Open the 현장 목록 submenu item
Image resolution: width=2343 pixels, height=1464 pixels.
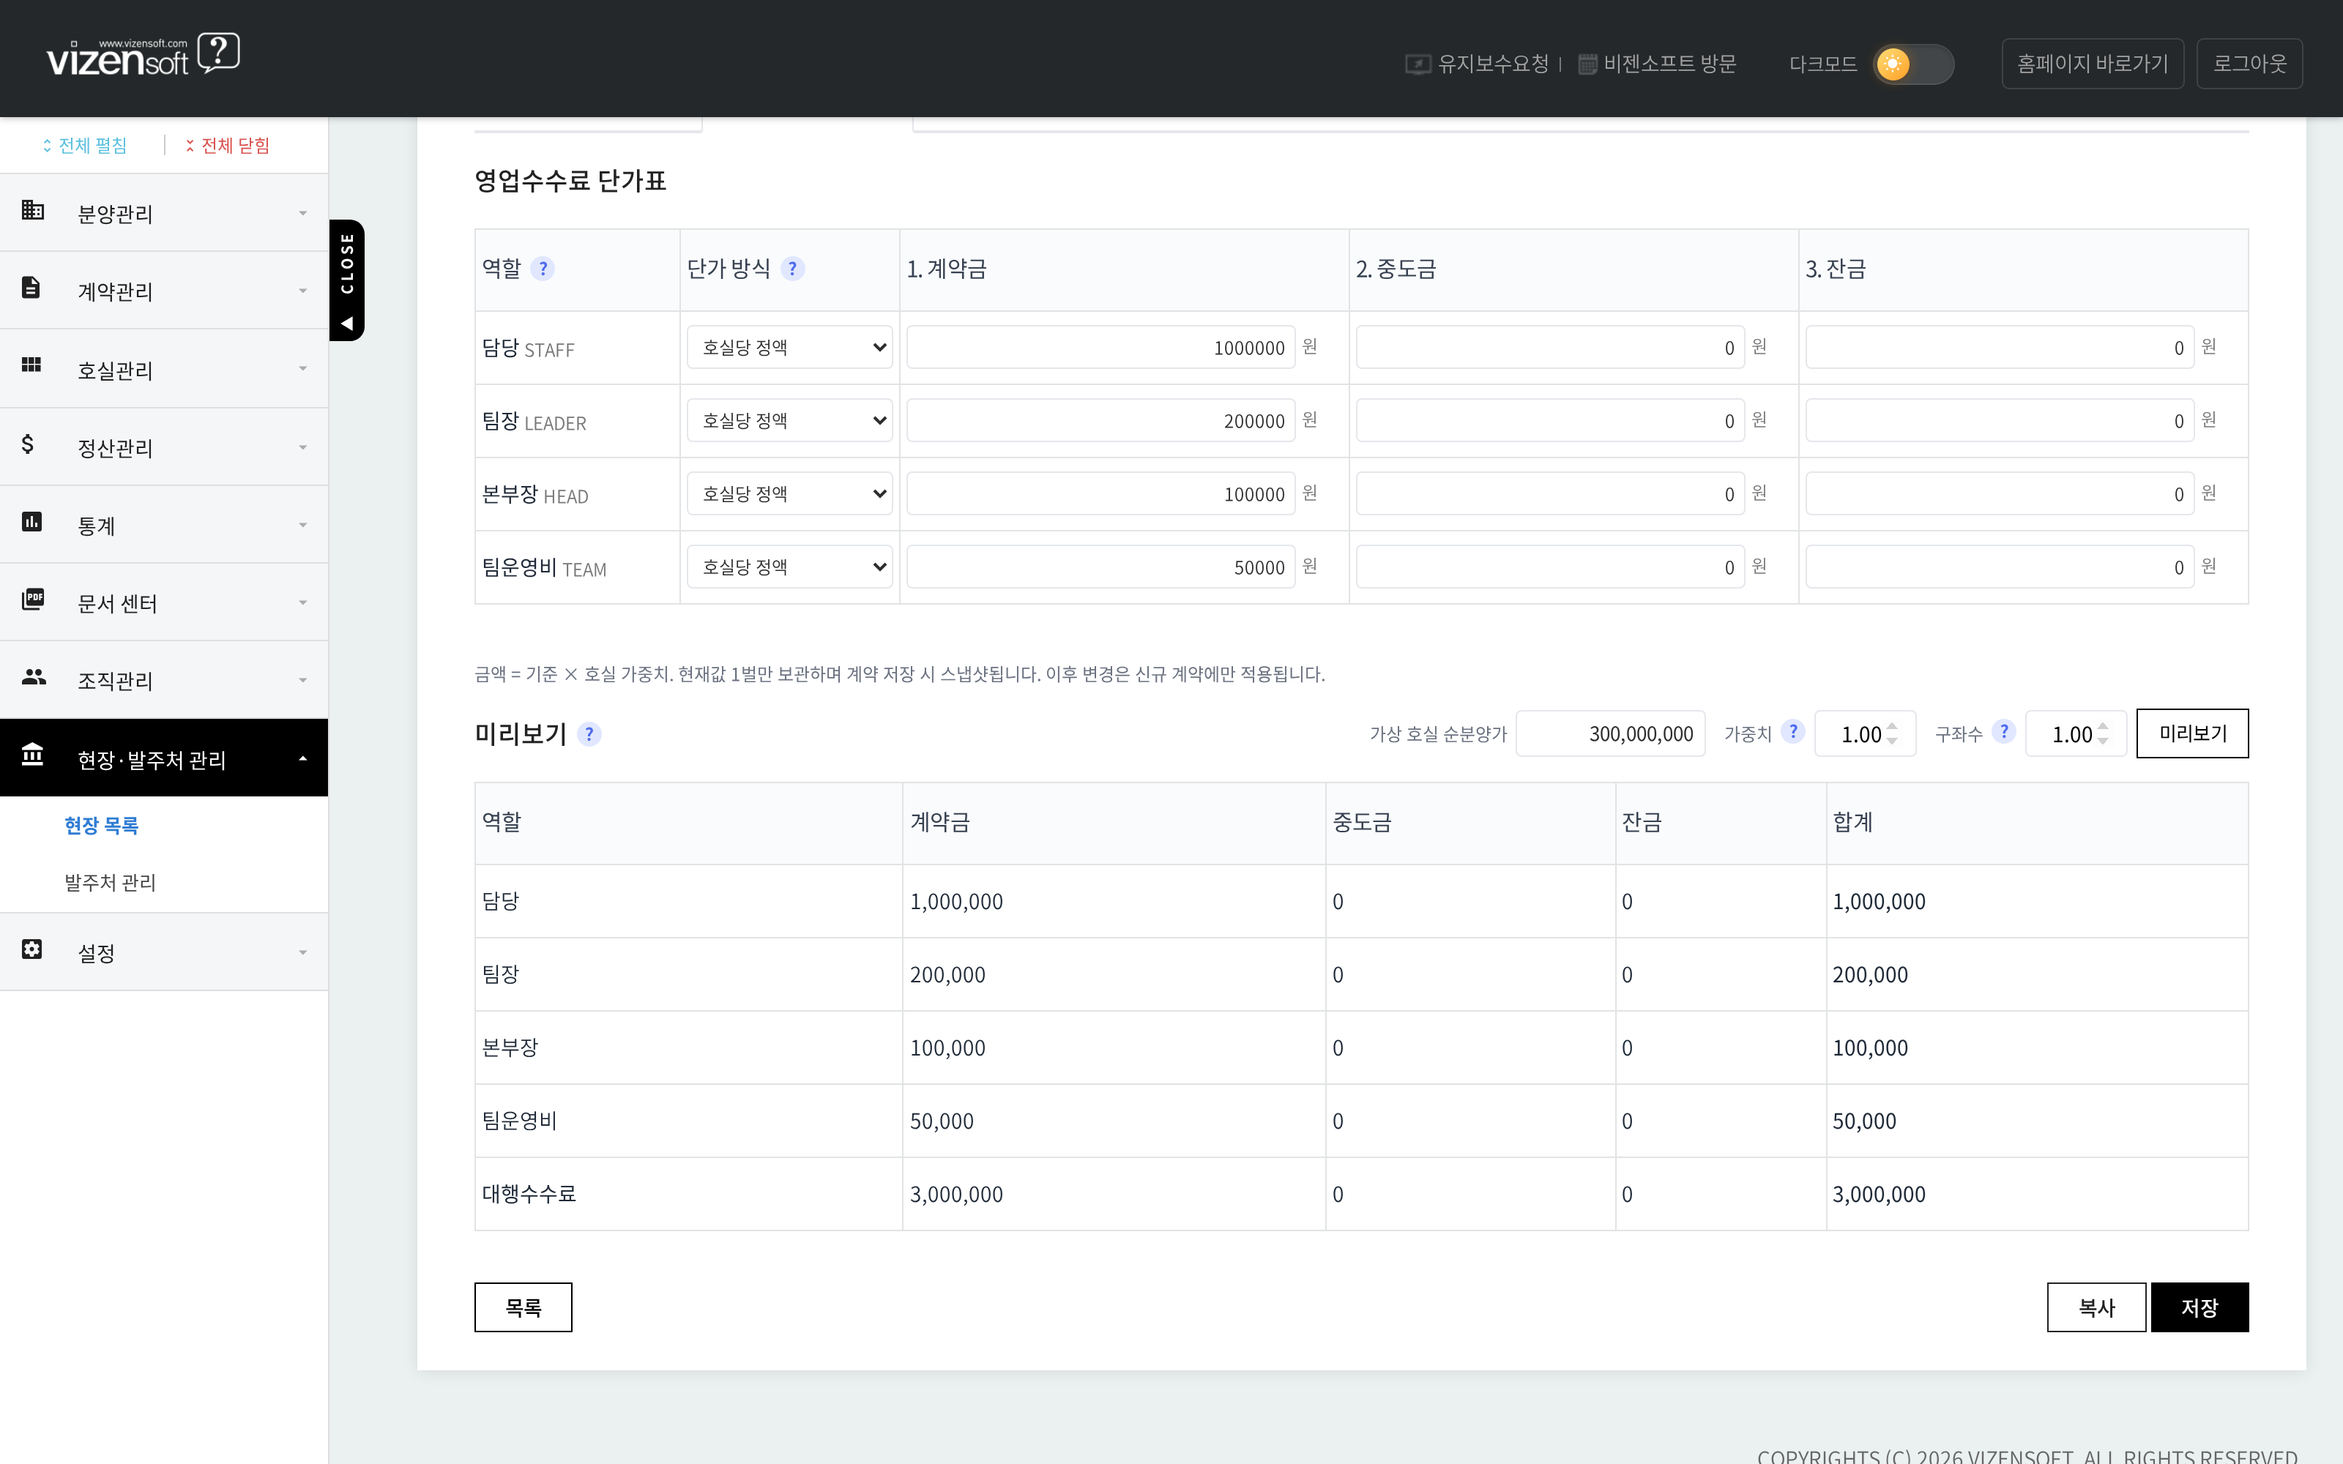click(101, 825)
